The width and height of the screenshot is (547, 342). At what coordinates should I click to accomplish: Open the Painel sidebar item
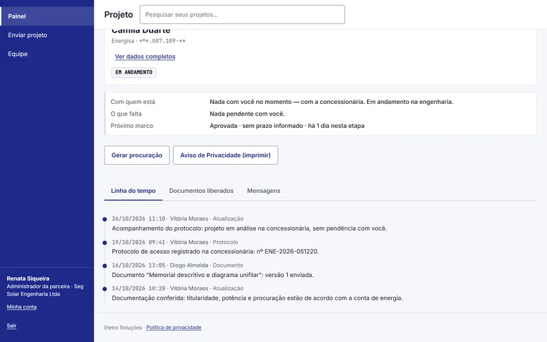pos(46,16)
